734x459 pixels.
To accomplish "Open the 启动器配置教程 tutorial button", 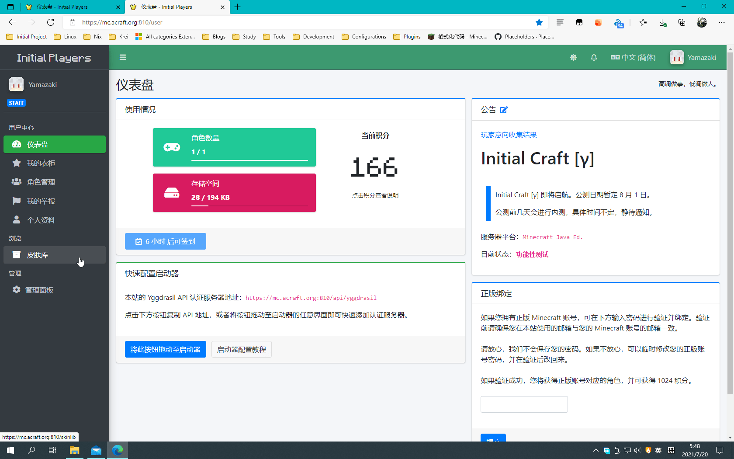I will [241, 349].
